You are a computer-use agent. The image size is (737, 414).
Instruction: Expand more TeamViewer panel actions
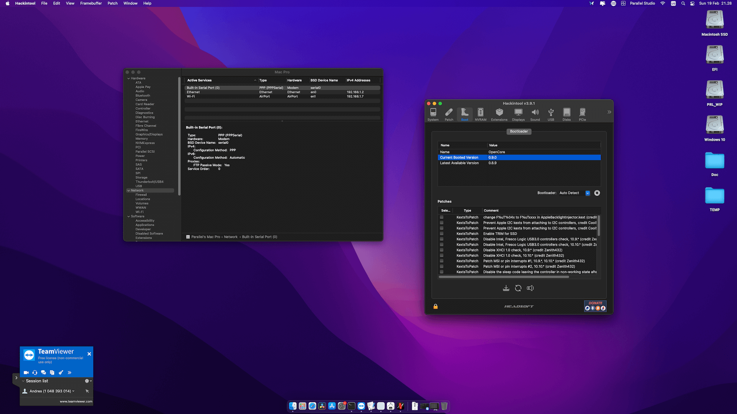69,373
